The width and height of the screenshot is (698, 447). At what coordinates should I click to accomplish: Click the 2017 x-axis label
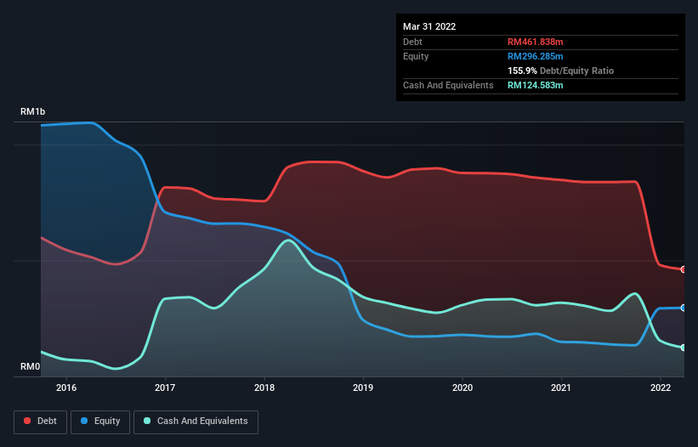coord(165,388)
